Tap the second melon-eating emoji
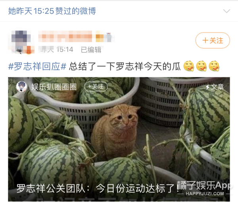This screenshot has width=238, height=202. coord(201,66)
